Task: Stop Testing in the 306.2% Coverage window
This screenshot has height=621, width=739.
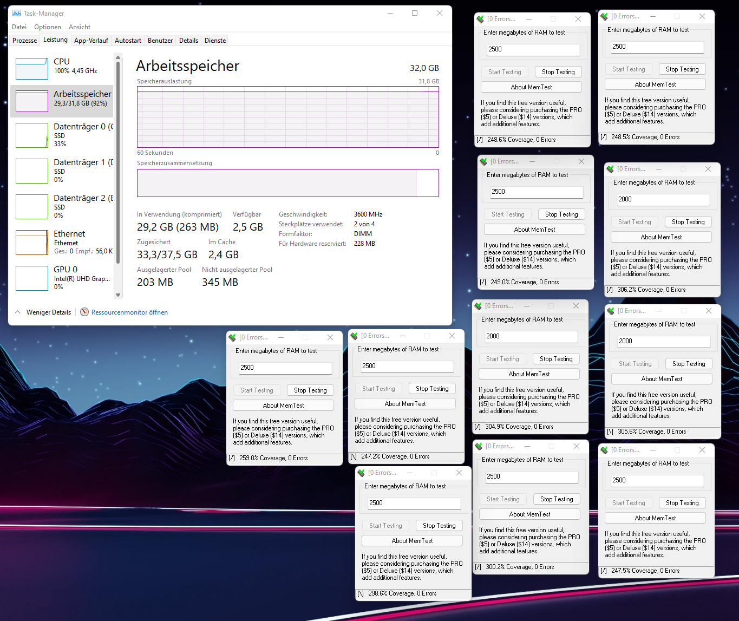Action: [x=688, y=222]
